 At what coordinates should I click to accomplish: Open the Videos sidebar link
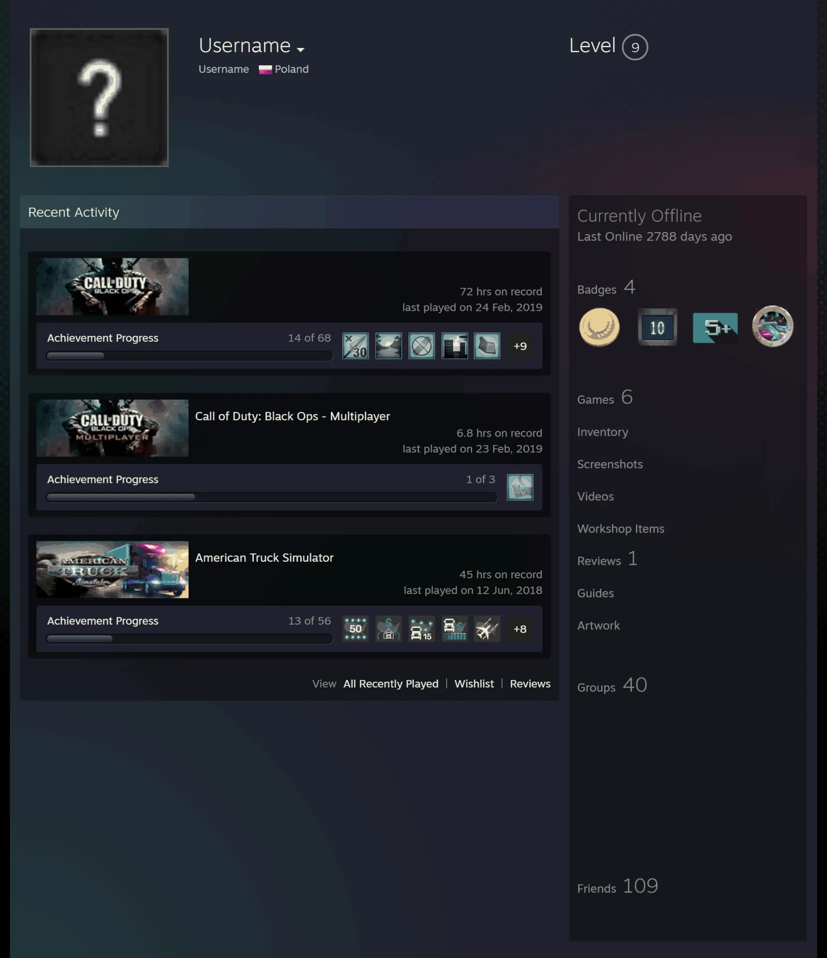pyautogui.click(x=596, y=496)
